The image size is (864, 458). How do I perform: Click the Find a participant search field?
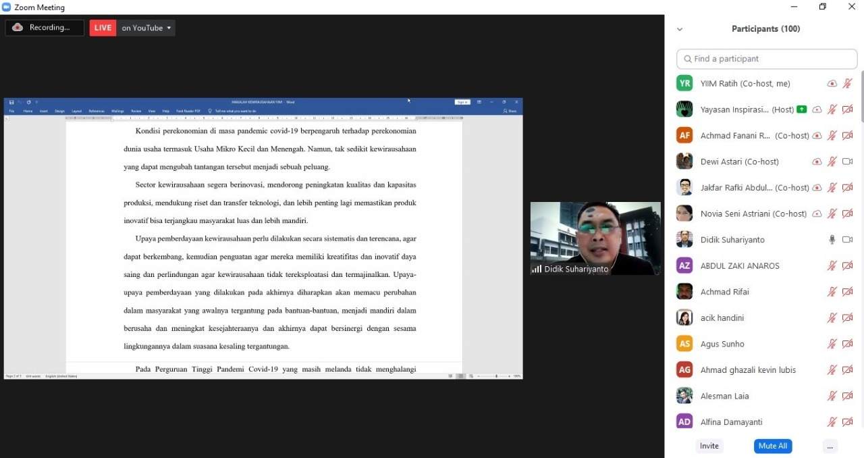click(x=767, y=59)
